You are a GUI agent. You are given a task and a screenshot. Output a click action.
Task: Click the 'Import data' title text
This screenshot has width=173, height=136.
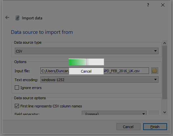coord(32,18)
